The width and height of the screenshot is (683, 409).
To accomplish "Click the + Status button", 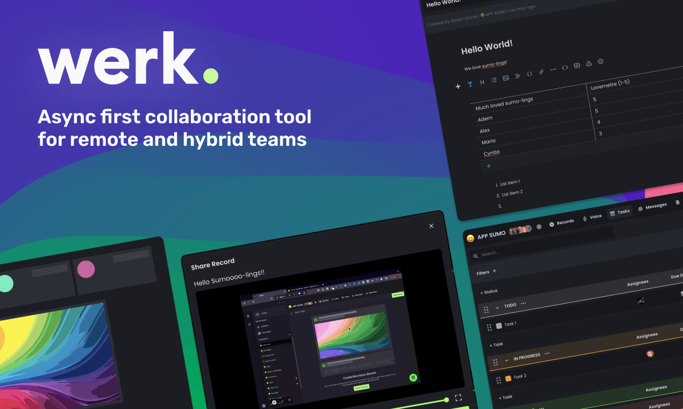I will point(489,292).
